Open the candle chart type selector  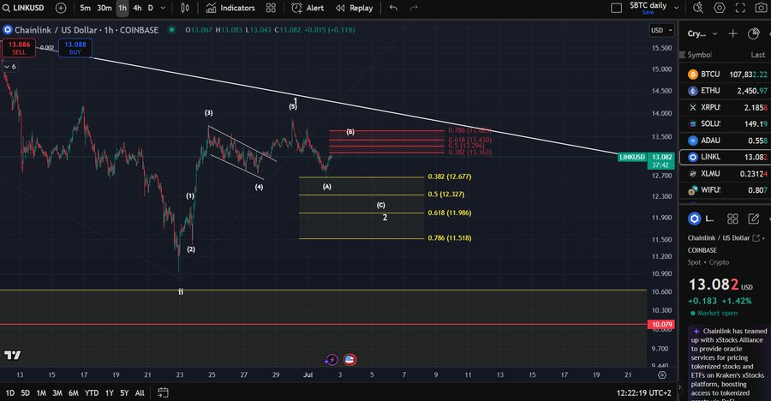point(185,8)
